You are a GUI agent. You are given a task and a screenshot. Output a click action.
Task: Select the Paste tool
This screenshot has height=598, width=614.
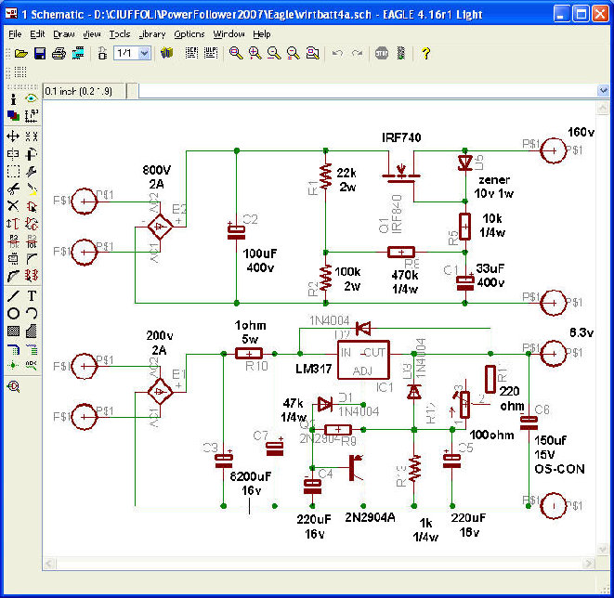pos(32,189)
